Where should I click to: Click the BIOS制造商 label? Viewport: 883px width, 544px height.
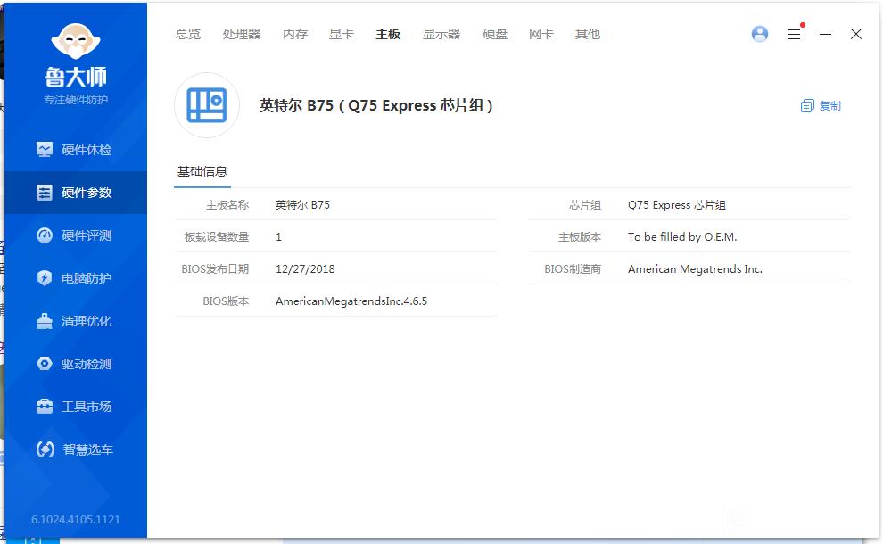572,269
